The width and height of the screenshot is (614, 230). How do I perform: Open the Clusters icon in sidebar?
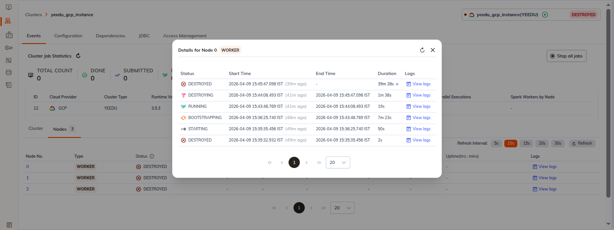pyautogui.click(x=9, y=21)
